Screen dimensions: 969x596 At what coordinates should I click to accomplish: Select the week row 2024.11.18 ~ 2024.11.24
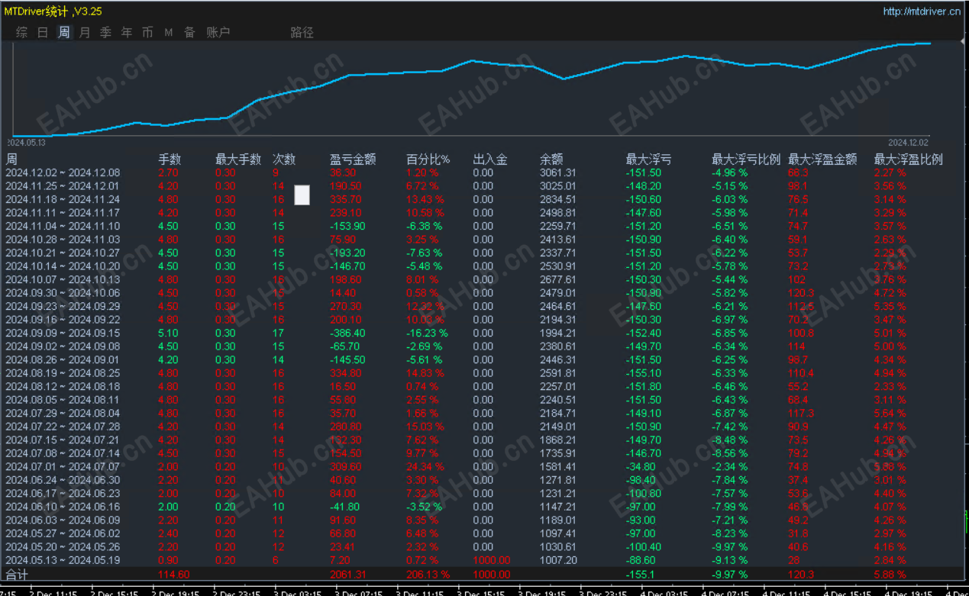[x=484, y=199]
